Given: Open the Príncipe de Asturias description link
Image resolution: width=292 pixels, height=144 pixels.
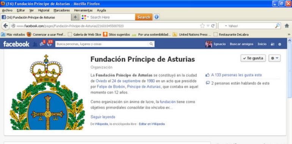Looking at the screenshot, I should tap(144, 86).
